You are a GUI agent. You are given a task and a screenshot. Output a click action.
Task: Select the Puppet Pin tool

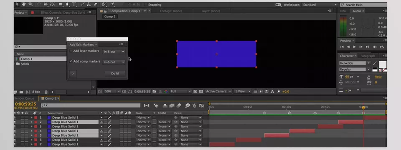[x=112, y=4]
